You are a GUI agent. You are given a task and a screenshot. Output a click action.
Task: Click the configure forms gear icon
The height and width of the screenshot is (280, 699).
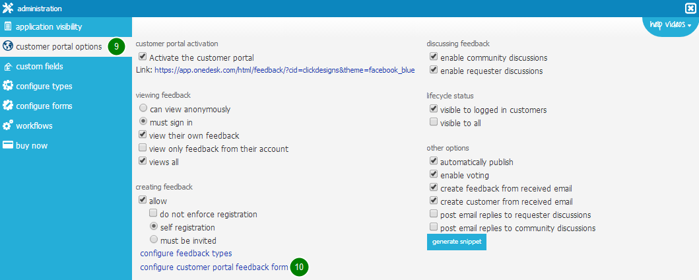tap(7, 106)
